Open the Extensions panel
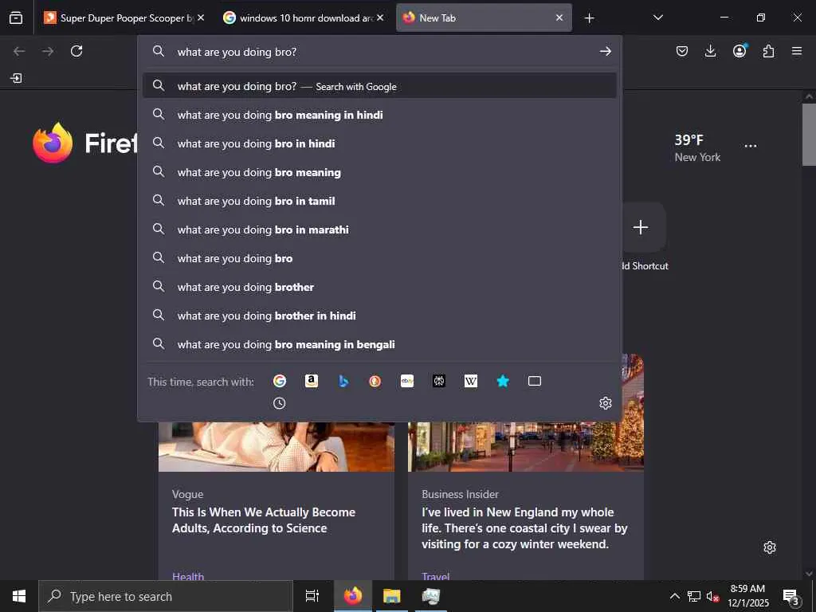The image size is (816, 612). (768, 51)
